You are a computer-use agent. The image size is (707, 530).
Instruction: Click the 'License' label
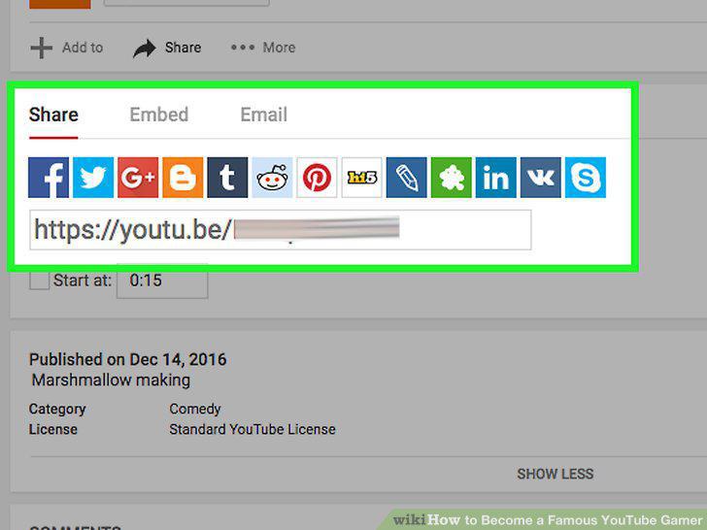(53, 429)
